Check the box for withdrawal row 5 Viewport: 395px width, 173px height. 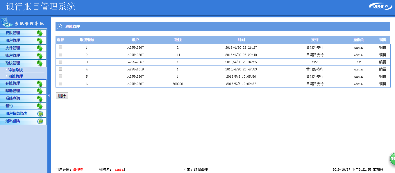tap(60, 76)
